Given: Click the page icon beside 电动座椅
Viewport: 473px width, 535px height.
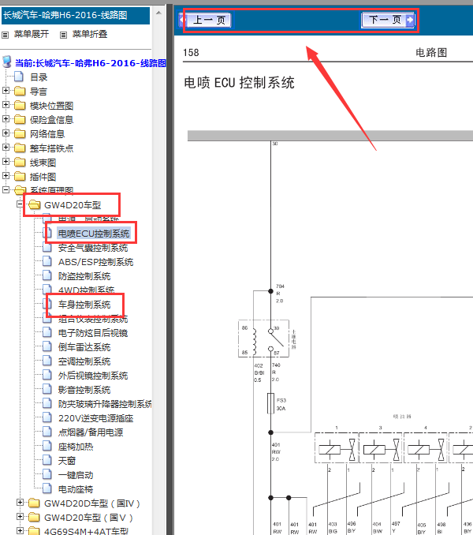Looking at the screenshot, I should (47, 489).
